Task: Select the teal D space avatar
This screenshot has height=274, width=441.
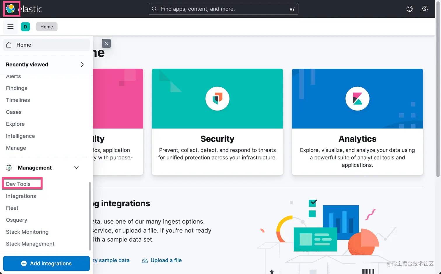Action: coord(25,26)
